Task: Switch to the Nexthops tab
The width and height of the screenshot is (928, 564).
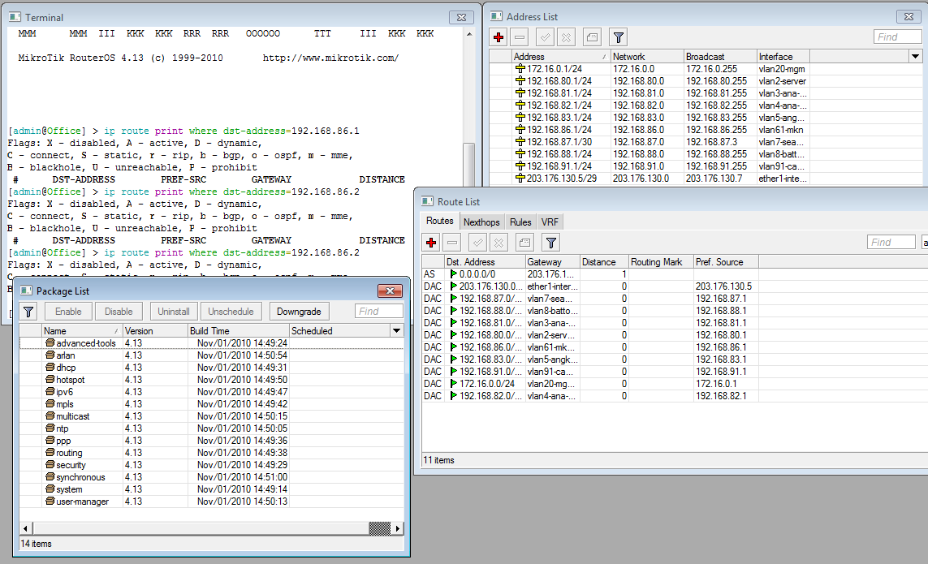Action: (x=481, y=221)
